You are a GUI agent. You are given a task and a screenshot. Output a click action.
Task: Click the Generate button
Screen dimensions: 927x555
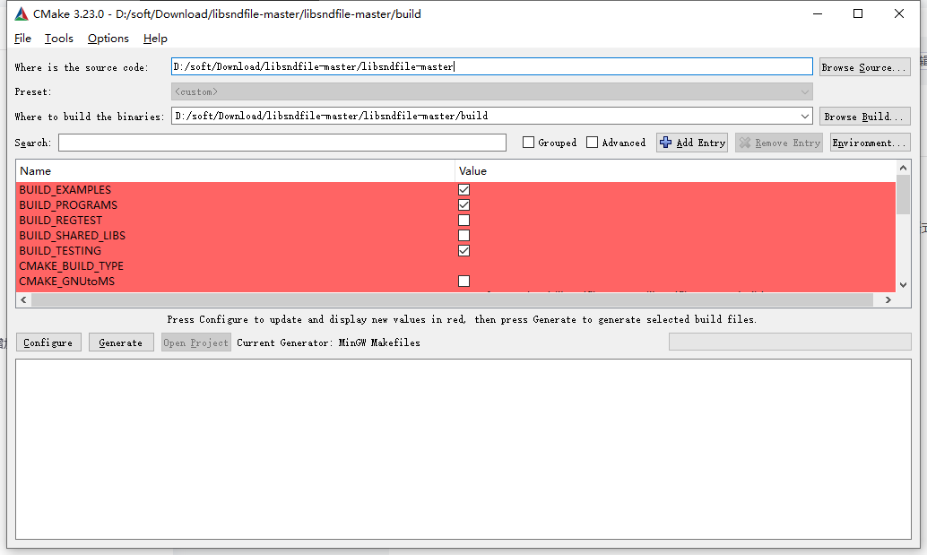coord(121,343)
